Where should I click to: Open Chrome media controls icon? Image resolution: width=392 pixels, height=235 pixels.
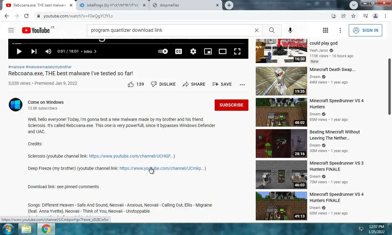coord(365,16)
